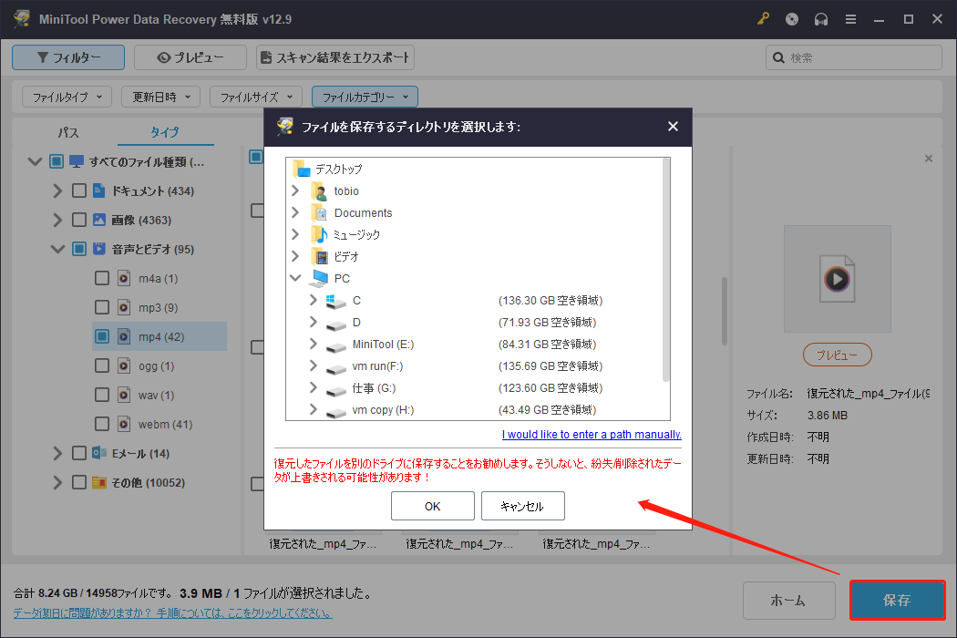Screen dimensions: 957x638
Task: Check the 画像 (4363) checkbox
Action: (x=78, y=220)
